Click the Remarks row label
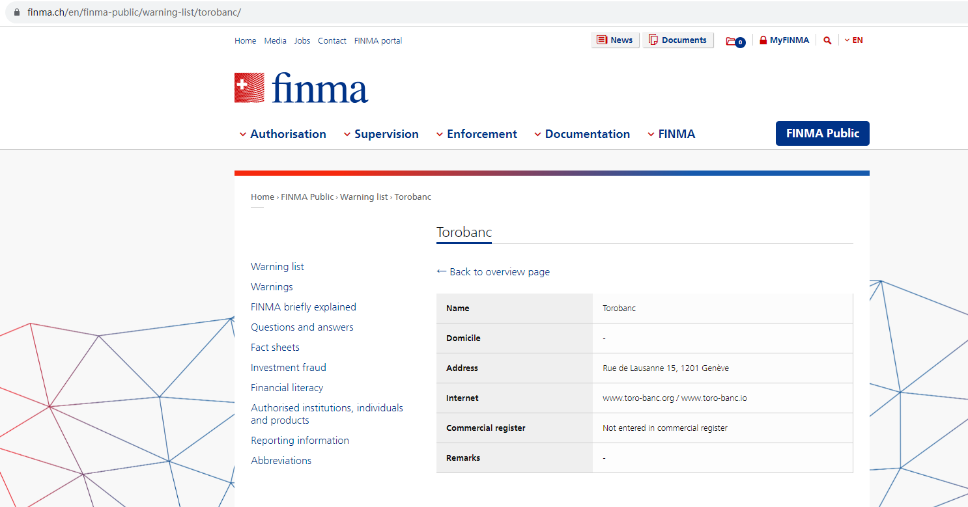Screen dimensions: 968x507 (463, 458)
